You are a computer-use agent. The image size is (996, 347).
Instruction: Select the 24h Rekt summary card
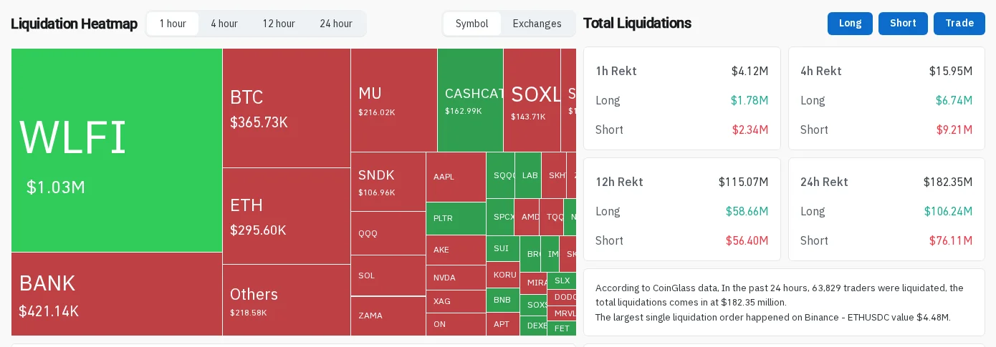tap(886, 209)
